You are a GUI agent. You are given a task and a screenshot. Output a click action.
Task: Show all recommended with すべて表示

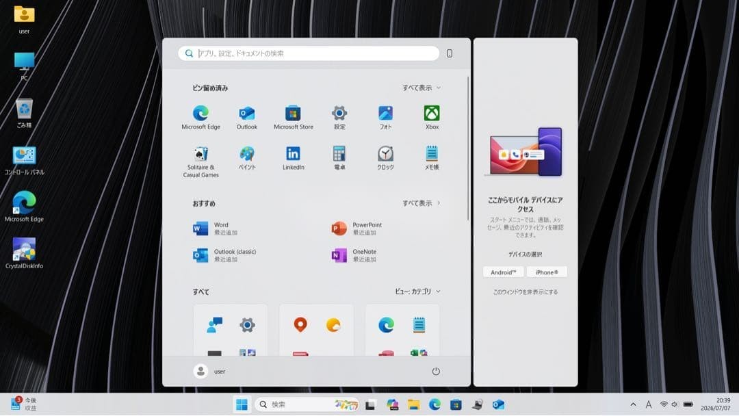[x=422, y=203]
